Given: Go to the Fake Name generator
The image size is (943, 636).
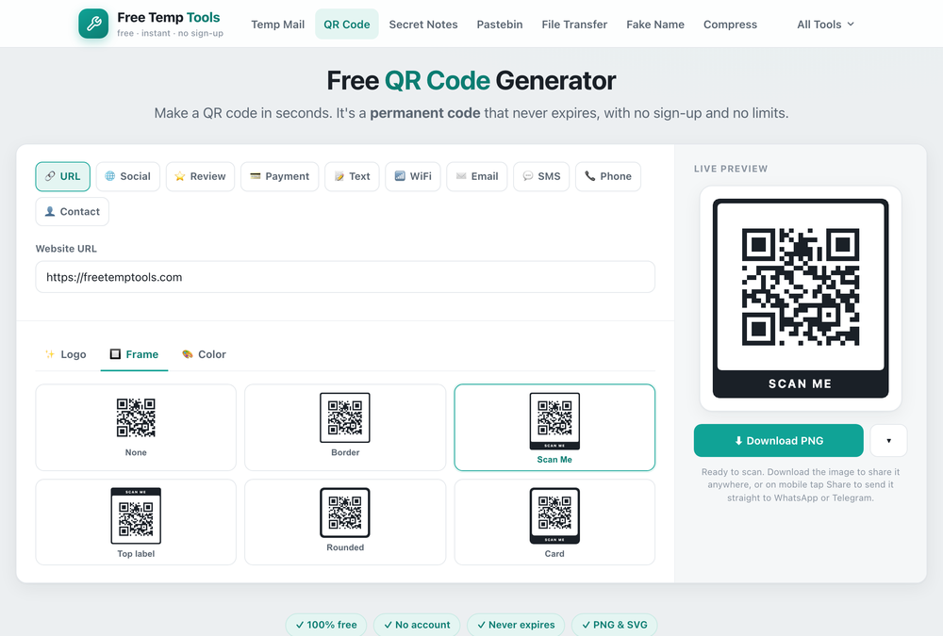Looking at the screenshot, I should click(x=655, y=24).
